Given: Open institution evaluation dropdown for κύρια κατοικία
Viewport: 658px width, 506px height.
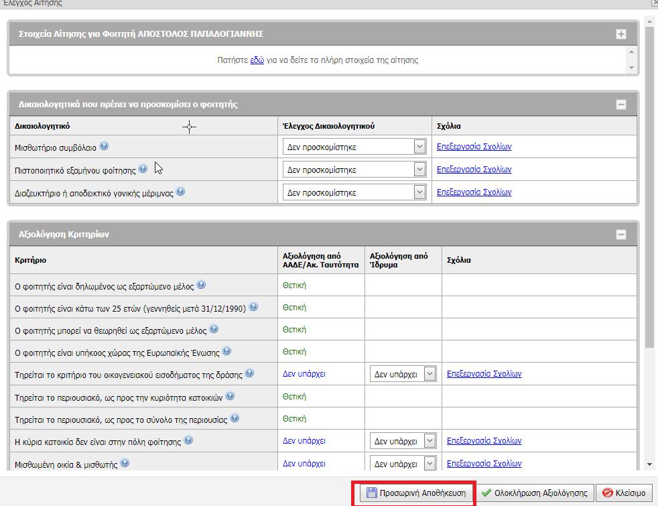Looking at the screenshot, I should pyautogui.click(x=403, y=441).
